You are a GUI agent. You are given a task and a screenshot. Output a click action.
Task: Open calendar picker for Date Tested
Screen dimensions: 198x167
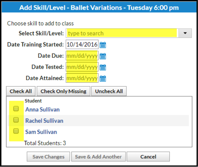[x=103, y=67]
